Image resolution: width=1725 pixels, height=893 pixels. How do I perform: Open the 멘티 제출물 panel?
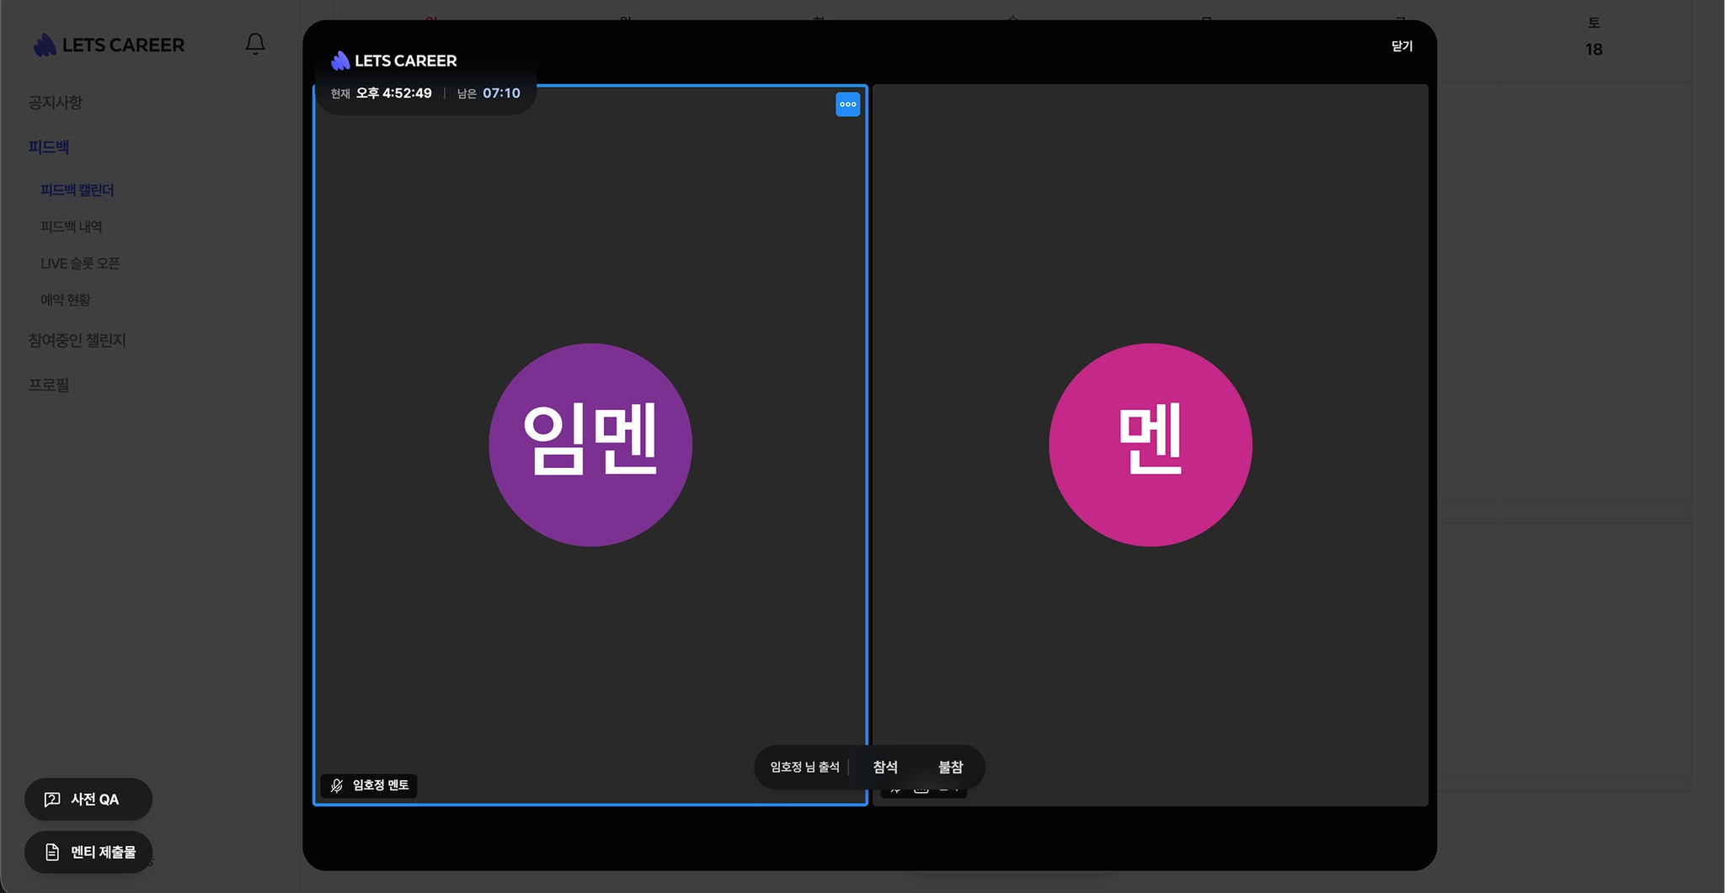click(x=88, y=853)
